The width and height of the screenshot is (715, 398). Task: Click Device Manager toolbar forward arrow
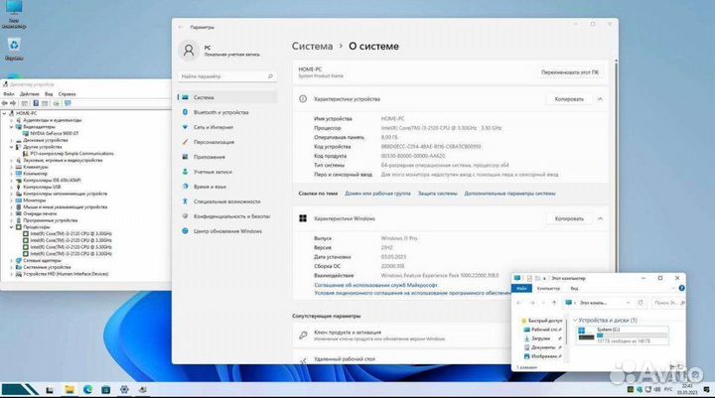coord(13,103)
